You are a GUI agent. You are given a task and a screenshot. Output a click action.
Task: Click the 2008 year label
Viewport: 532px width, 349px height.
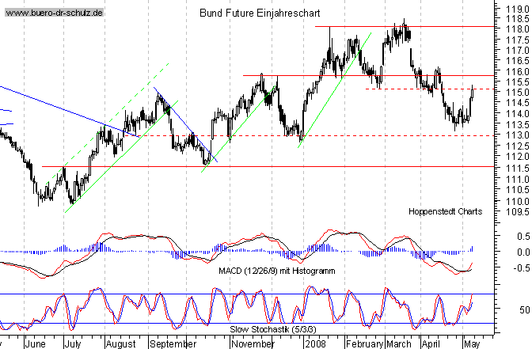coord(315,344)
